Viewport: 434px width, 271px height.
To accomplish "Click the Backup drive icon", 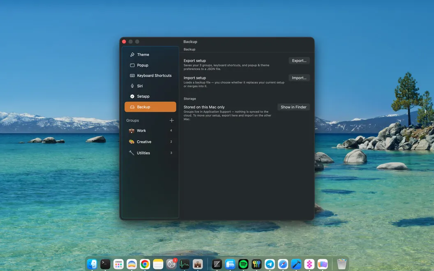I will tap(132, 107).
